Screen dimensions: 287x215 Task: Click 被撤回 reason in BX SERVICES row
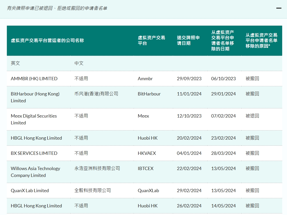(252, 153)
